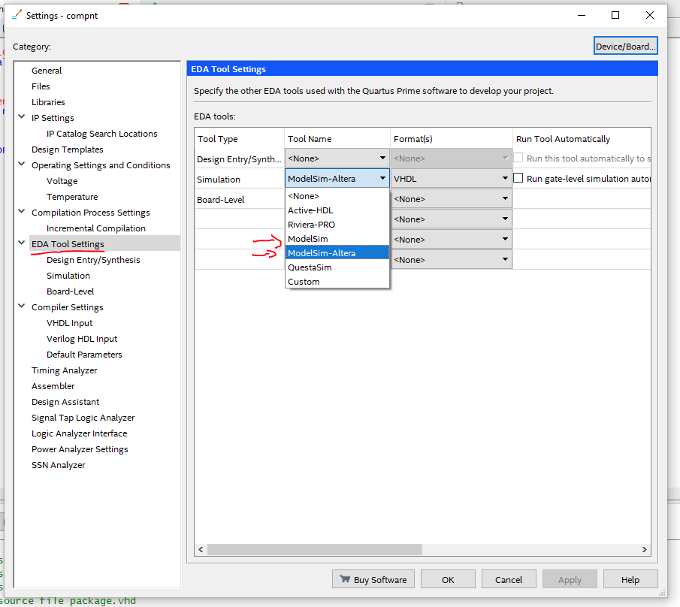Collapse the IP Settings category
The image size is (680, 607).
tap(22, 118)
